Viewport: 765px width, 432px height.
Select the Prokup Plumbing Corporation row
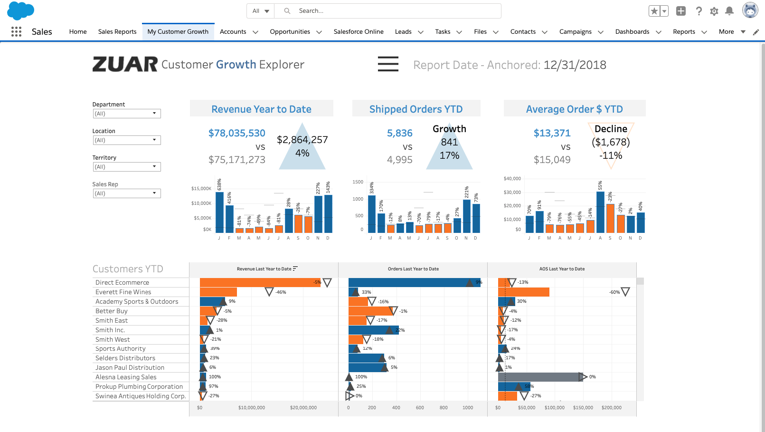coord(141,386)
